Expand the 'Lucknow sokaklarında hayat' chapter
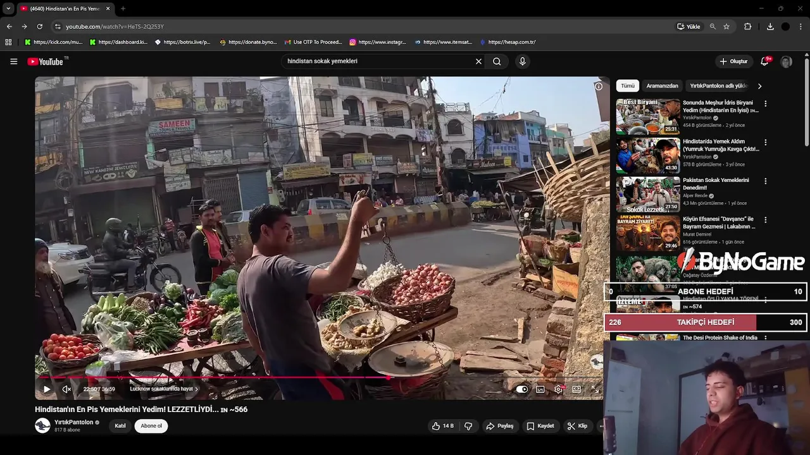Image resolution: width=810 pixels, height=455 pixels. [164, 389]
